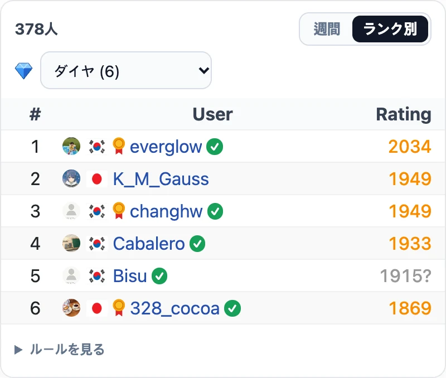This screenshot has height=378, width=446.
Task: Click the default avatar icon next to Bisu
Action: (x=71, y=276)
